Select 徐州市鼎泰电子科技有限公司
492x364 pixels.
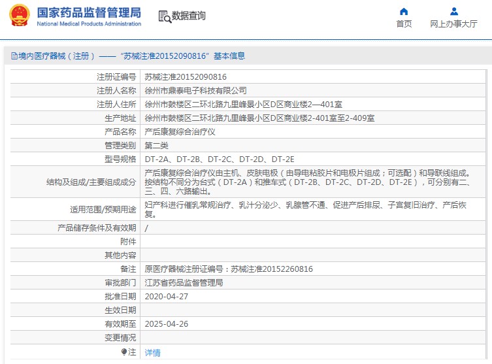pyautogui.click(x=195, y=91)
